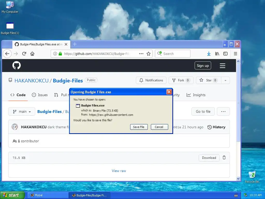Screen dimensions: 265x199
Task: Star the Budgie-Files repository
Action: pos(209,80)
